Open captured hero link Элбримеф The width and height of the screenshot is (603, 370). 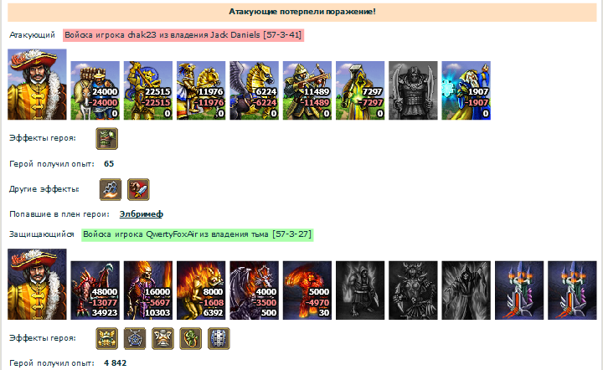point(142,214)
